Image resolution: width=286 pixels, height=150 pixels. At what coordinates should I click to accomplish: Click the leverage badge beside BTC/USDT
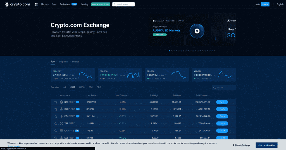(78, 102)
